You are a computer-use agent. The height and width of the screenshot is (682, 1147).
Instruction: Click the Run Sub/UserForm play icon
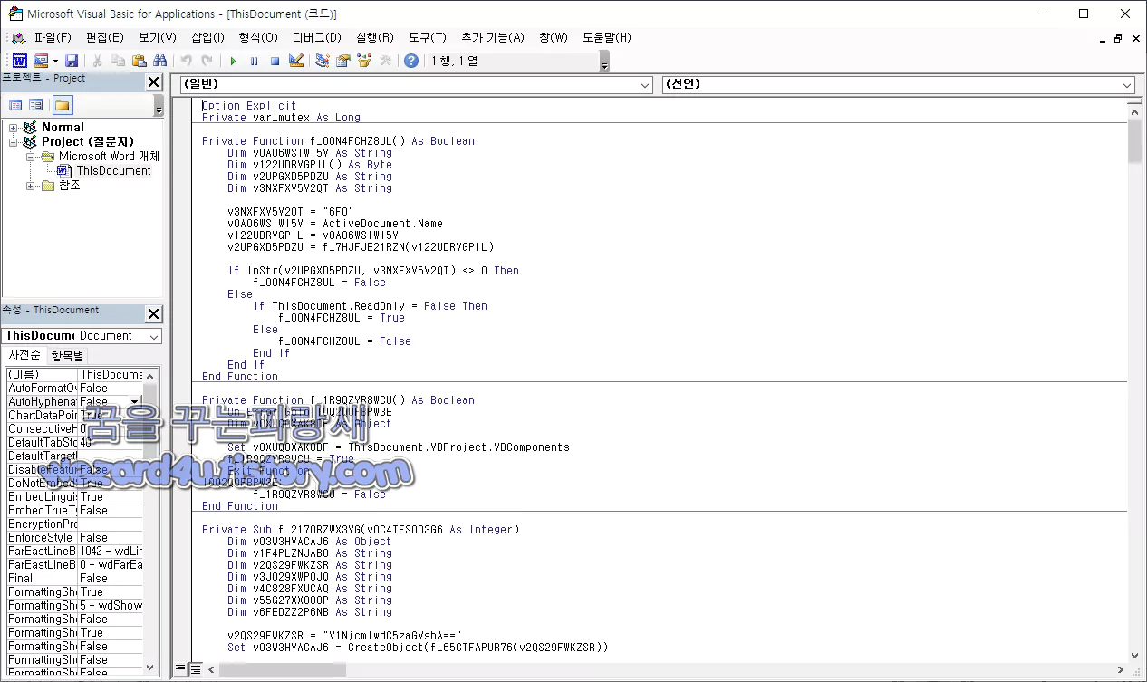point(234,60)
